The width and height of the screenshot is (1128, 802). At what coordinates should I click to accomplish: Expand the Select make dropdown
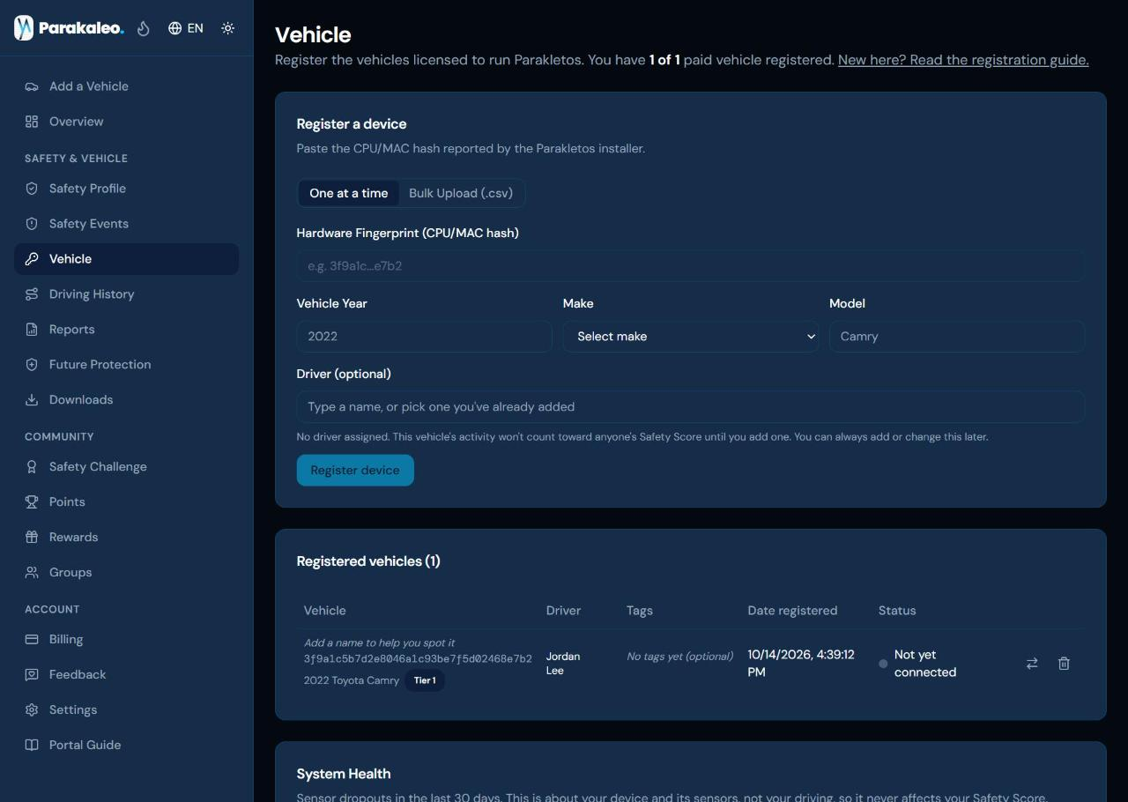tap(691, 337)
